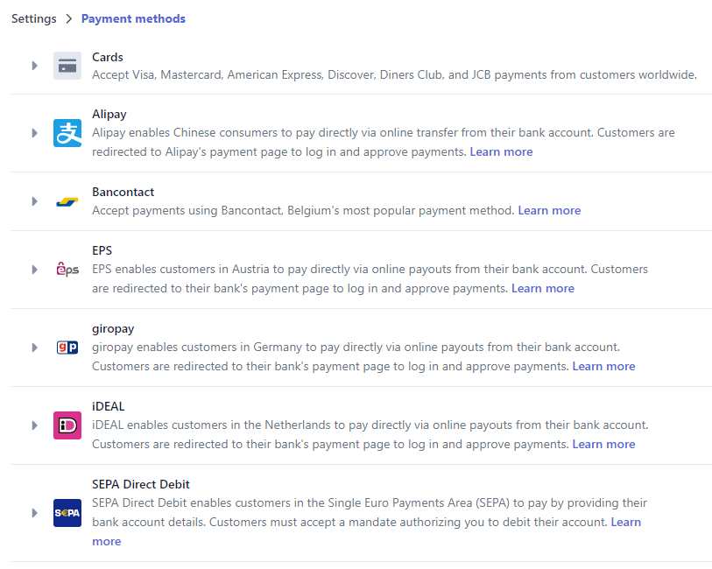Expand the iDEAL row

(34, 425)
